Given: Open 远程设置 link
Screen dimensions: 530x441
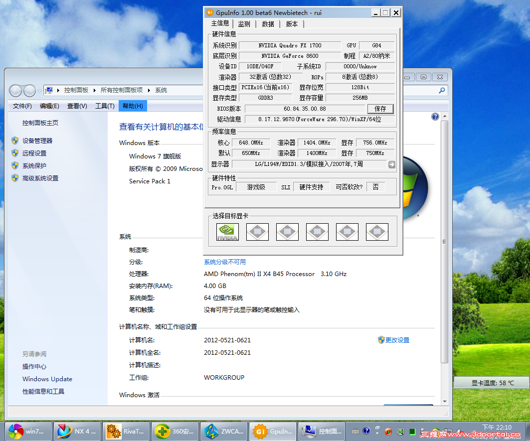Looking at the screenshot, I should (34, 153).
